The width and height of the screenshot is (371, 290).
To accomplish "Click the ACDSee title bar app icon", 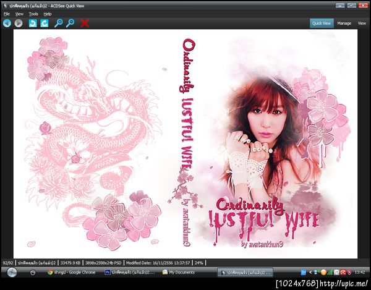I will tap(5, 6).
